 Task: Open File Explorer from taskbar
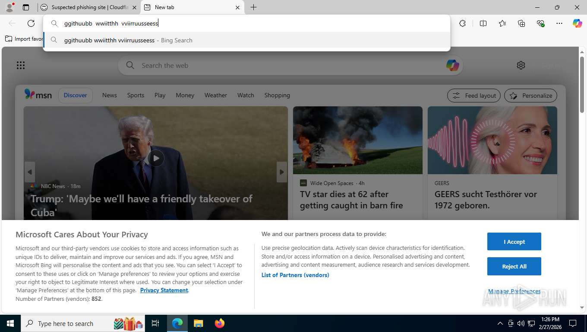pos(198,323)
